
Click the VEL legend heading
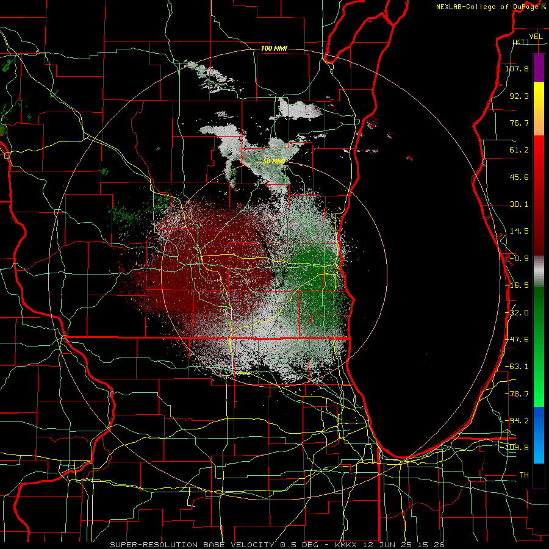(x=536, y=37)
